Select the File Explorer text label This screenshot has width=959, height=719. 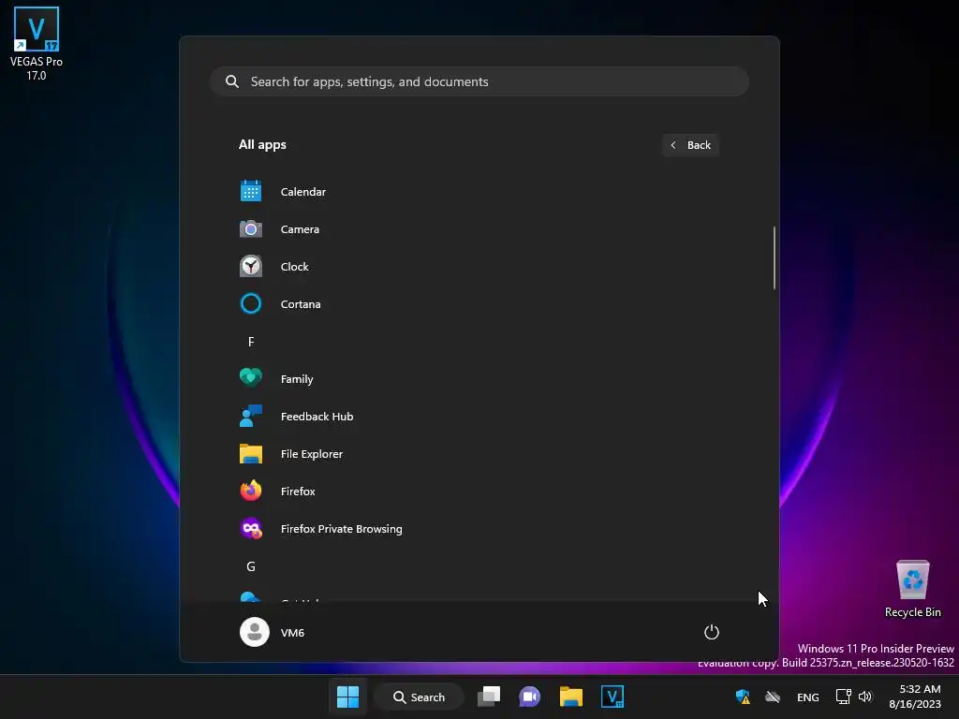pyautogui.click(x=311, y=454)
